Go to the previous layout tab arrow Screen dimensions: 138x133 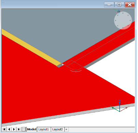pyautogui.click(x=9, y=129)
